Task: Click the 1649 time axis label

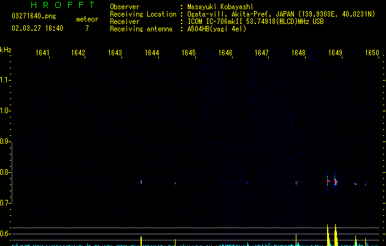Action: [x=335, y=53]
